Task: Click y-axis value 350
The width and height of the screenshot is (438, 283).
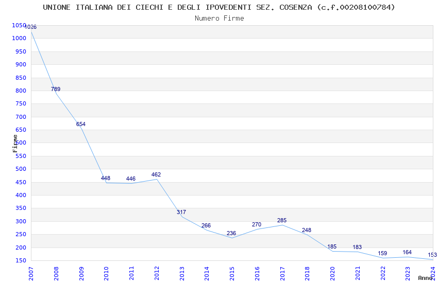Action: (21, 208)
